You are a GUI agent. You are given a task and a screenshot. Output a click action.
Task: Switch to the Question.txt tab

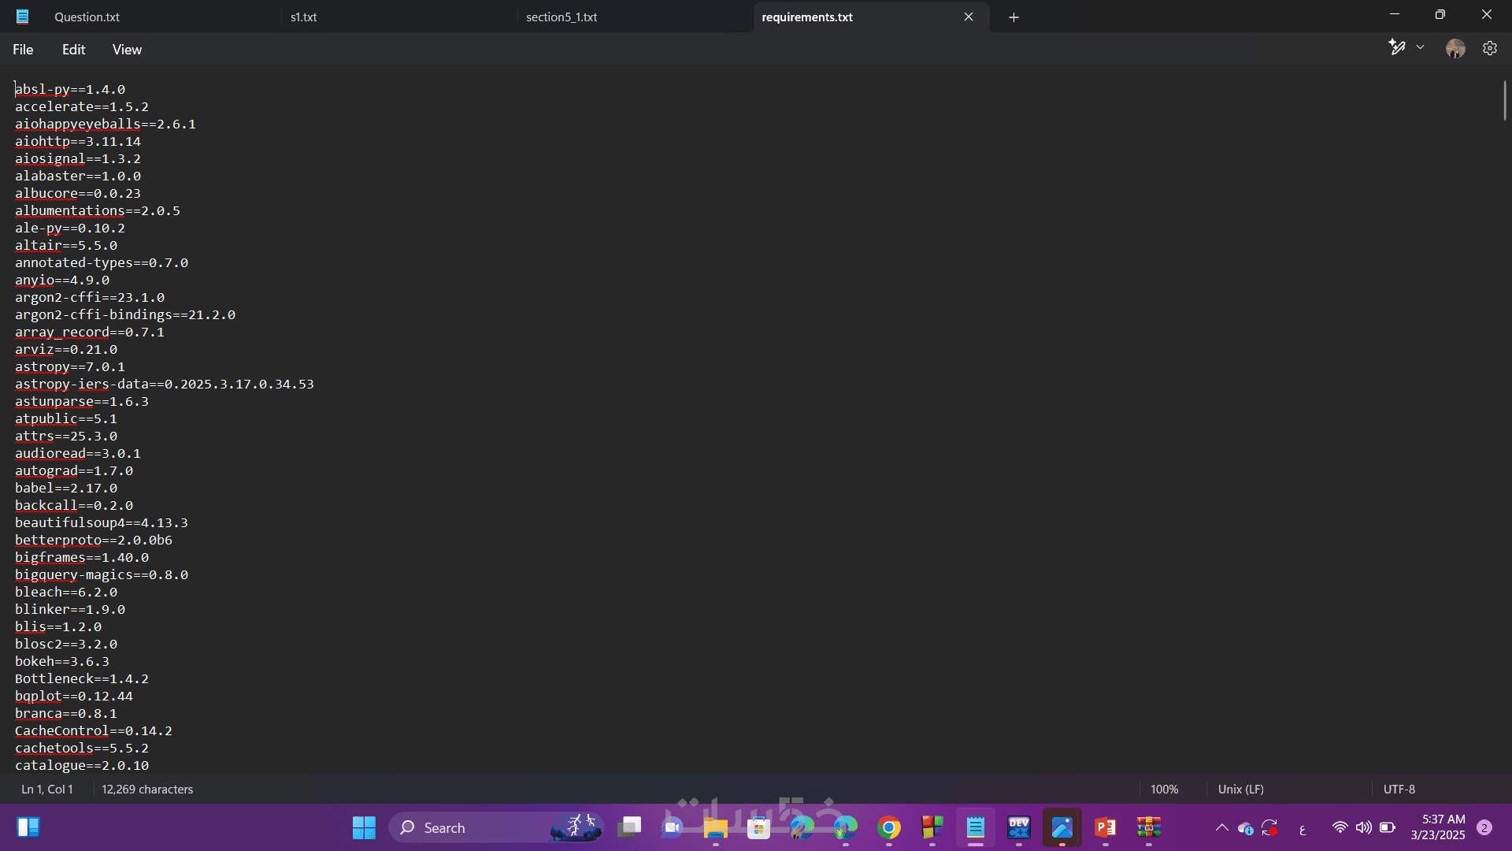87,17
